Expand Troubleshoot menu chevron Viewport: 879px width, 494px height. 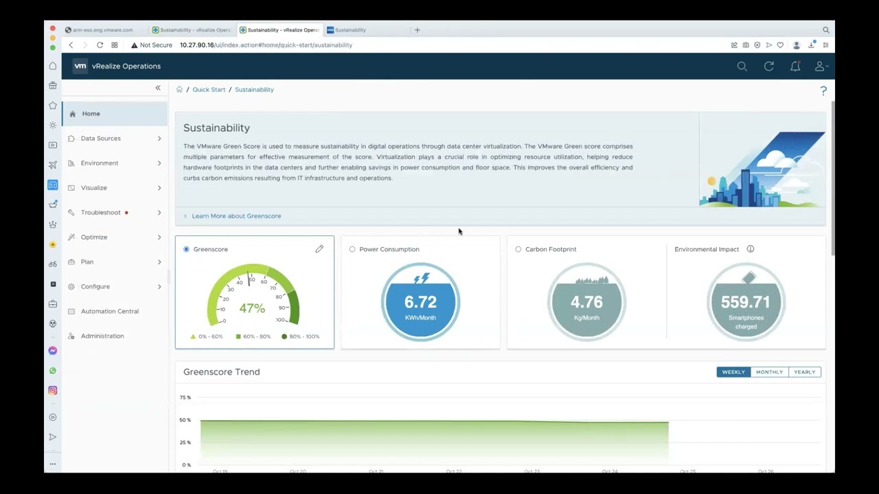(x=159, y=213)
